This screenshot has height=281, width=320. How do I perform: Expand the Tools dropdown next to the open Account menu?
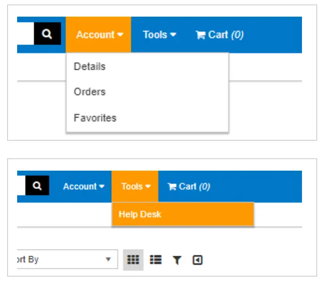pyautogui.click(x=159, y=35)
